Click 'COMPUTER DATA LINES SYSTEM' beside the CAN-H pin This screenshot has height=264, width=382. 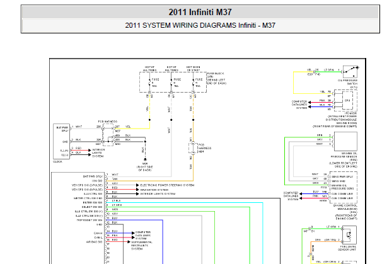[143, 236]
